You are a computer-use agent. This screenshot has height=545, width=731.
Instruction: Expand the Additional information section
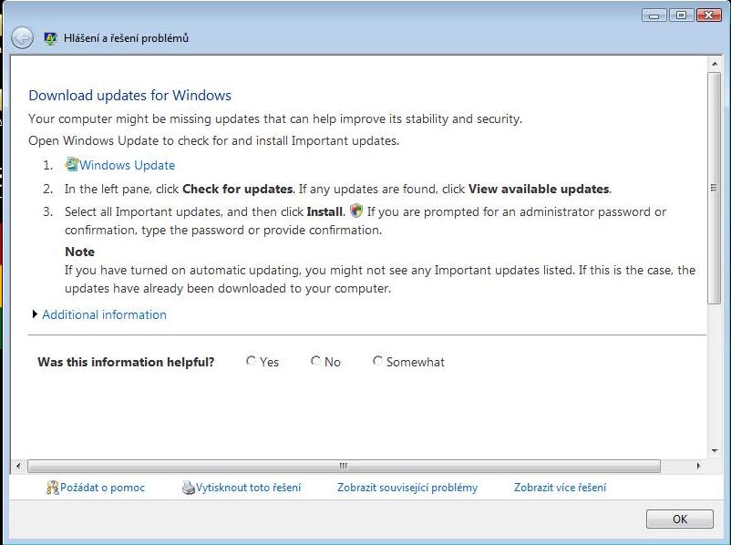[x=35, y=314]
